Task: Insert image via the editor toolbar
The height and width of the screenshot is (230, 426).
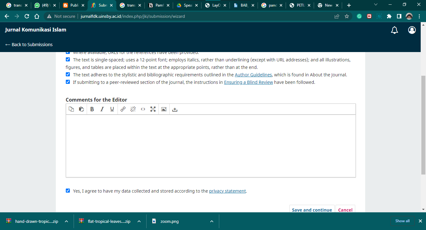Action: point(164,109)
